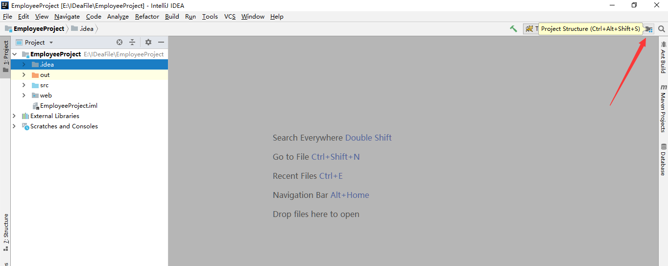This screenshot has width=668, height=266.
Task: Open the Refactor menu
Action: (147, 17)
